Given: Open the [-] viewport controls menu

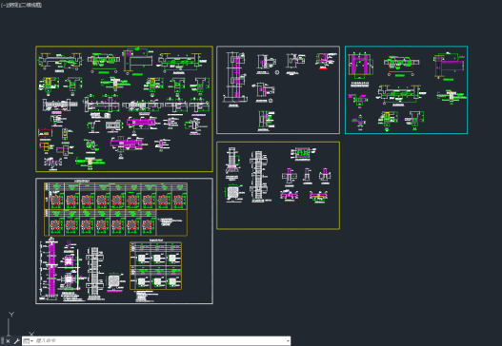Looking at the screenshot, I should coord(4,5).
